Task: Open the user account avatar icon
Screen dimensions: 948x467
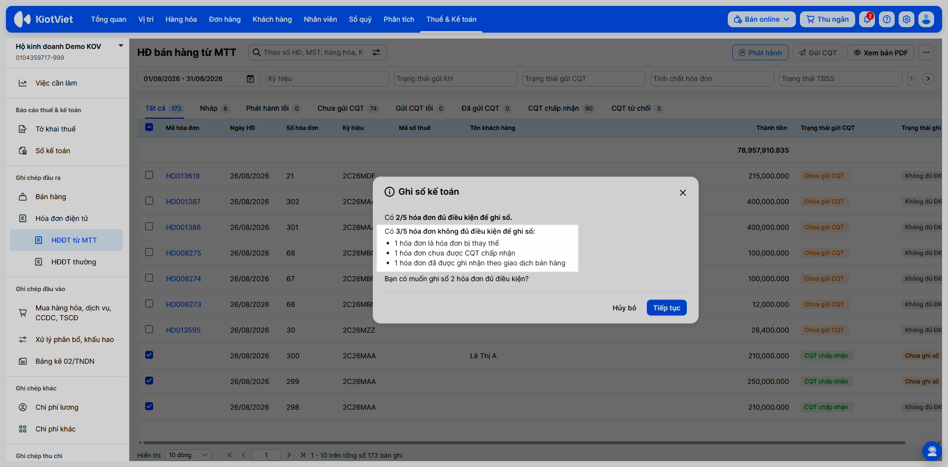Action: [x=926, y=19]
